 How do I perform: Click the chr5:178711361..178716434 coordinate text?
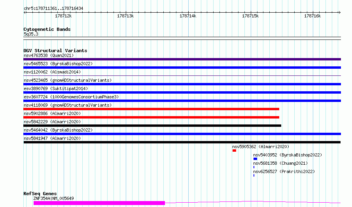pyautogui.click(x=53, y=9)
